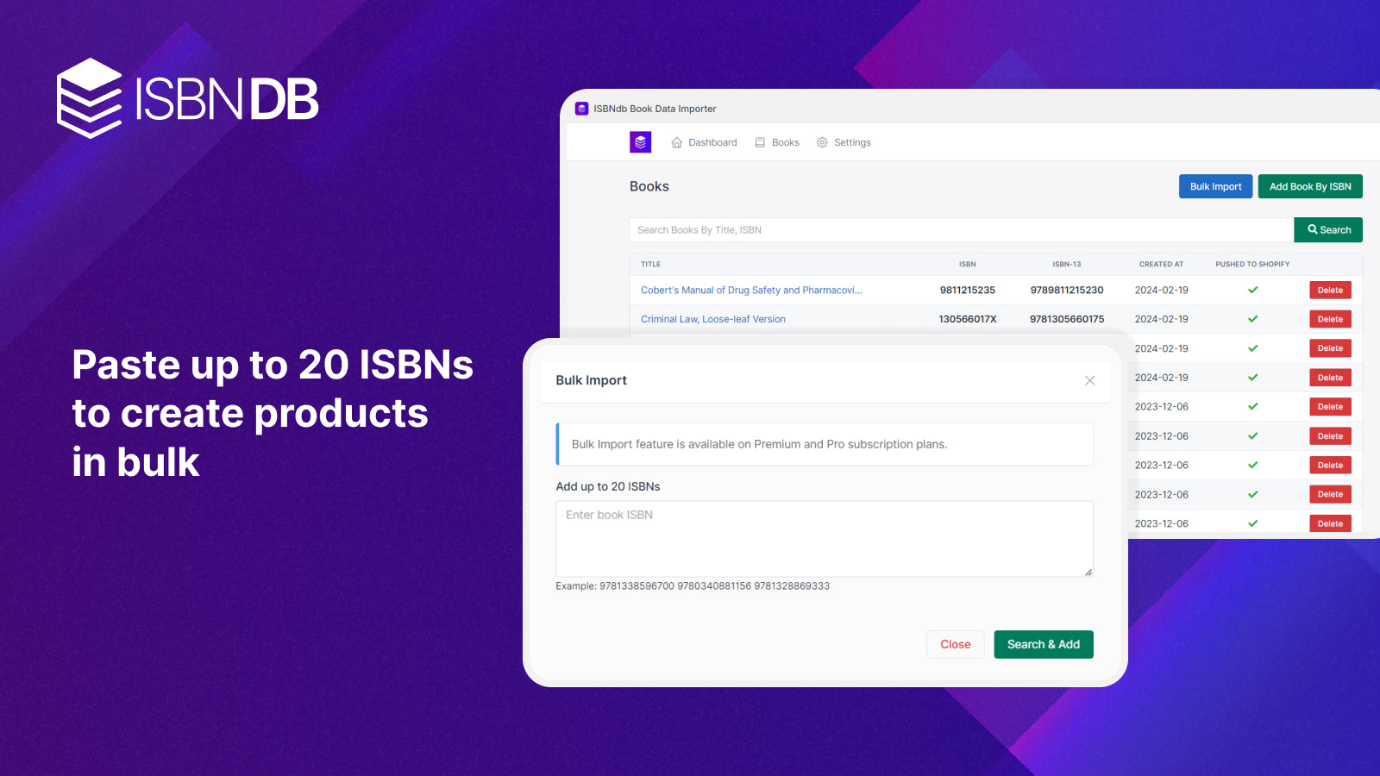Click the Enter book ISBN text area

coord(823,538)
